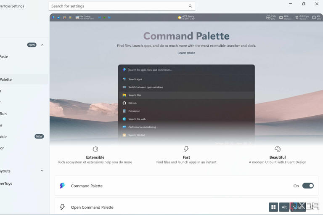Turn off the Command Palette toggle
Screen dimensions: 323x215
coord(308,186)
